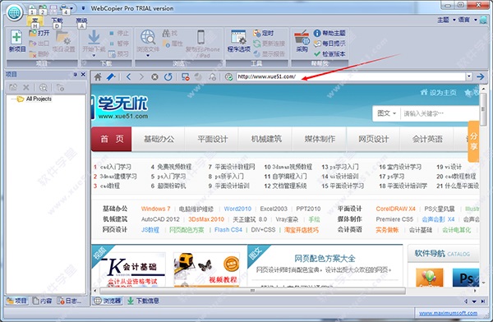Click inside the address bar URL field
The image size is (493, 322).
[351, 76]
